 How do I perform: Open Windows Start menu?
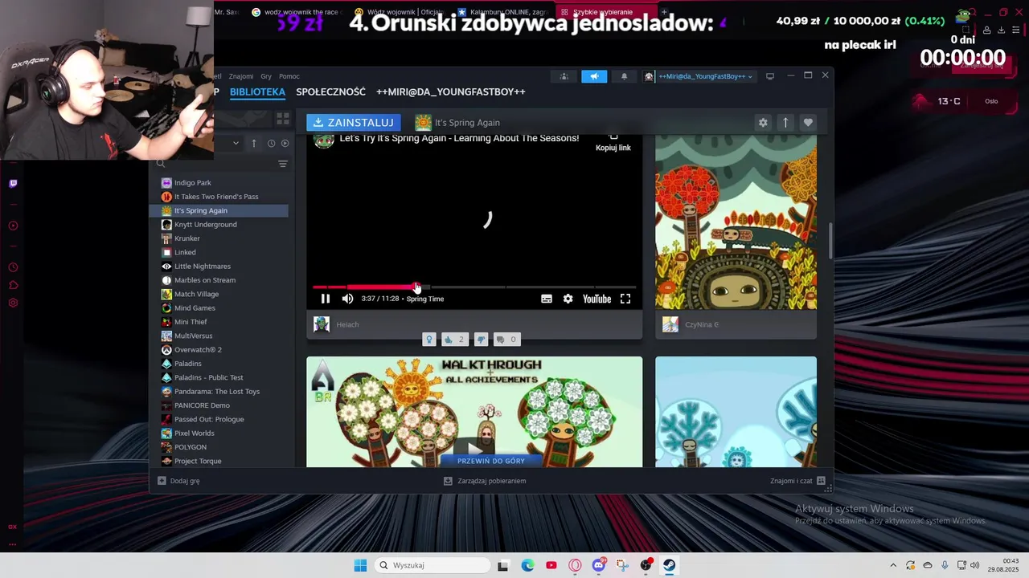pyautogui.click(x=360, y=565)
